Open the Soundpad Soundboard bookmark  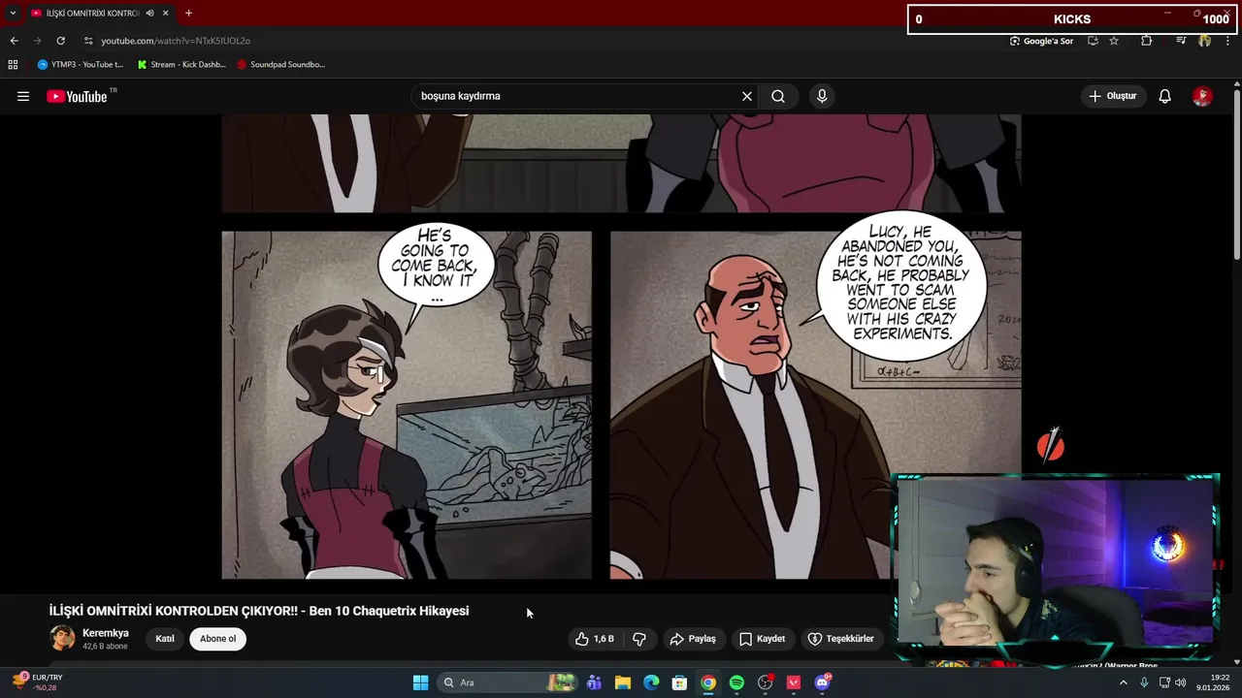coord(280,65)
